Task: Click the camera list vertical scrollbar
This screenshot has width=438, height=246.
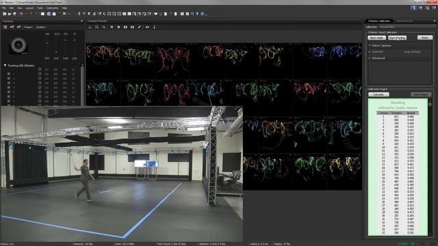Action: point(82,85)
